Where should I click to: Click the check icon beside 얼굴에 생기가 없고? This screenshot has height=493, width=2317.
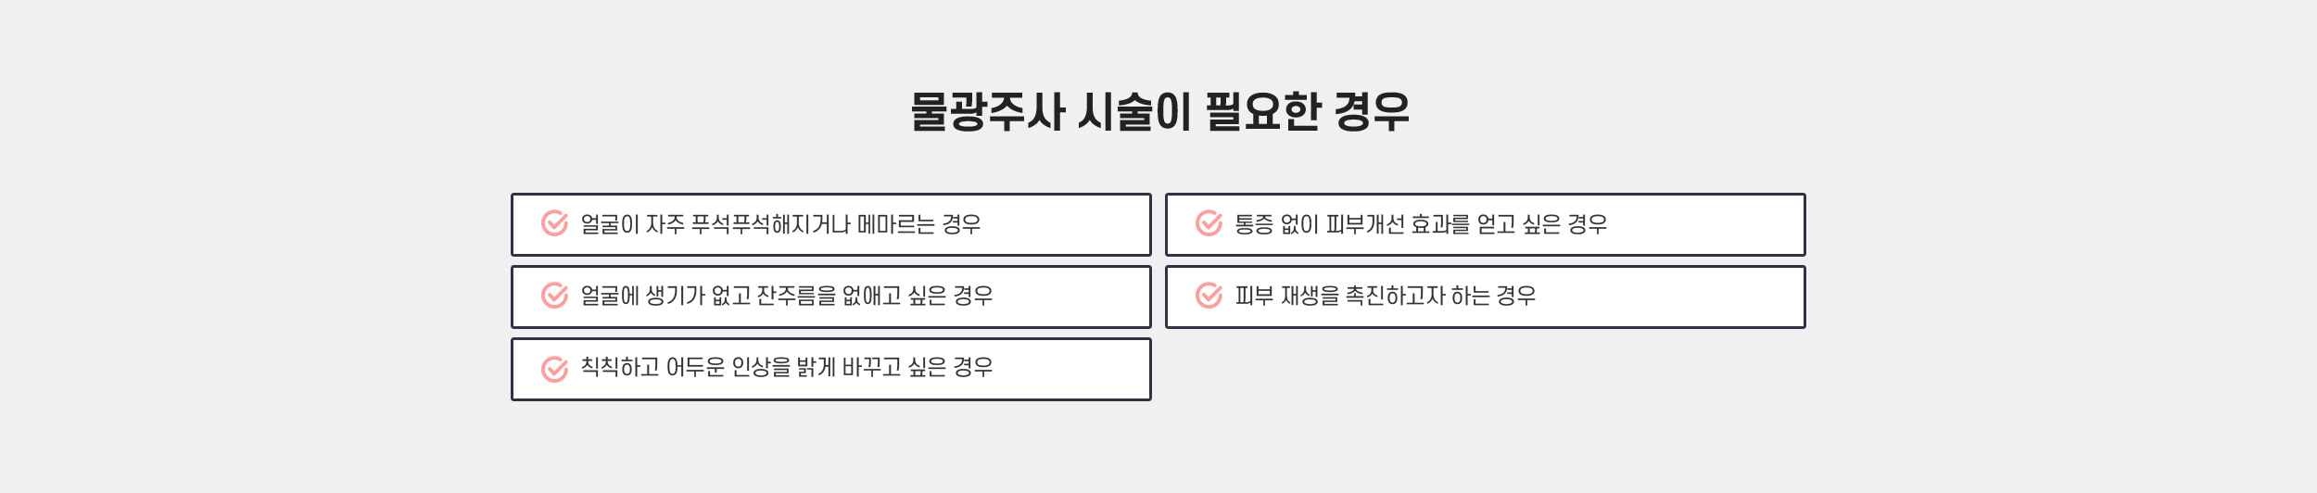pos(554,296)
